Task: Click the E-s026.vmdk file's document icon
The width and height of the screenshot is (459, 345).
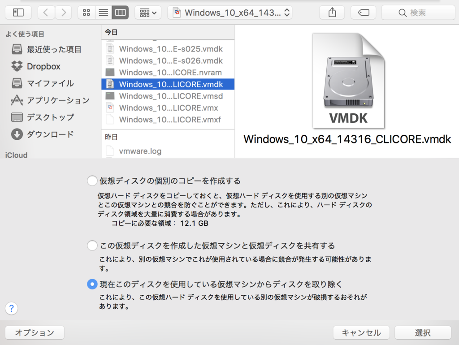Action: pyautogui.click(x=110, y=60)
